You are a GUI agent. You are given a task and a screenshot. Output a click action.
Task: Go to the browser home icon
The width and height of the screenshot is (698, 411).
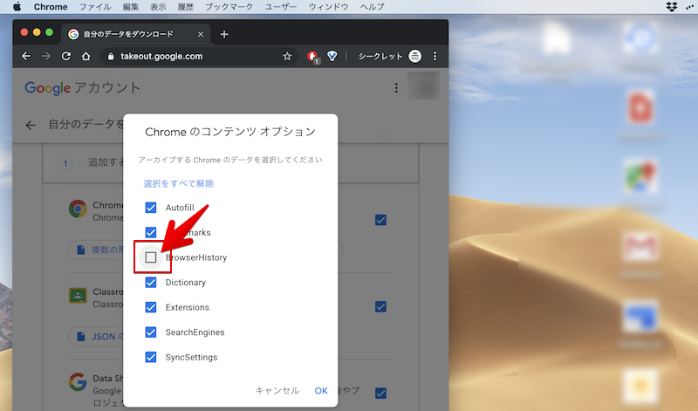pos(86,56)
